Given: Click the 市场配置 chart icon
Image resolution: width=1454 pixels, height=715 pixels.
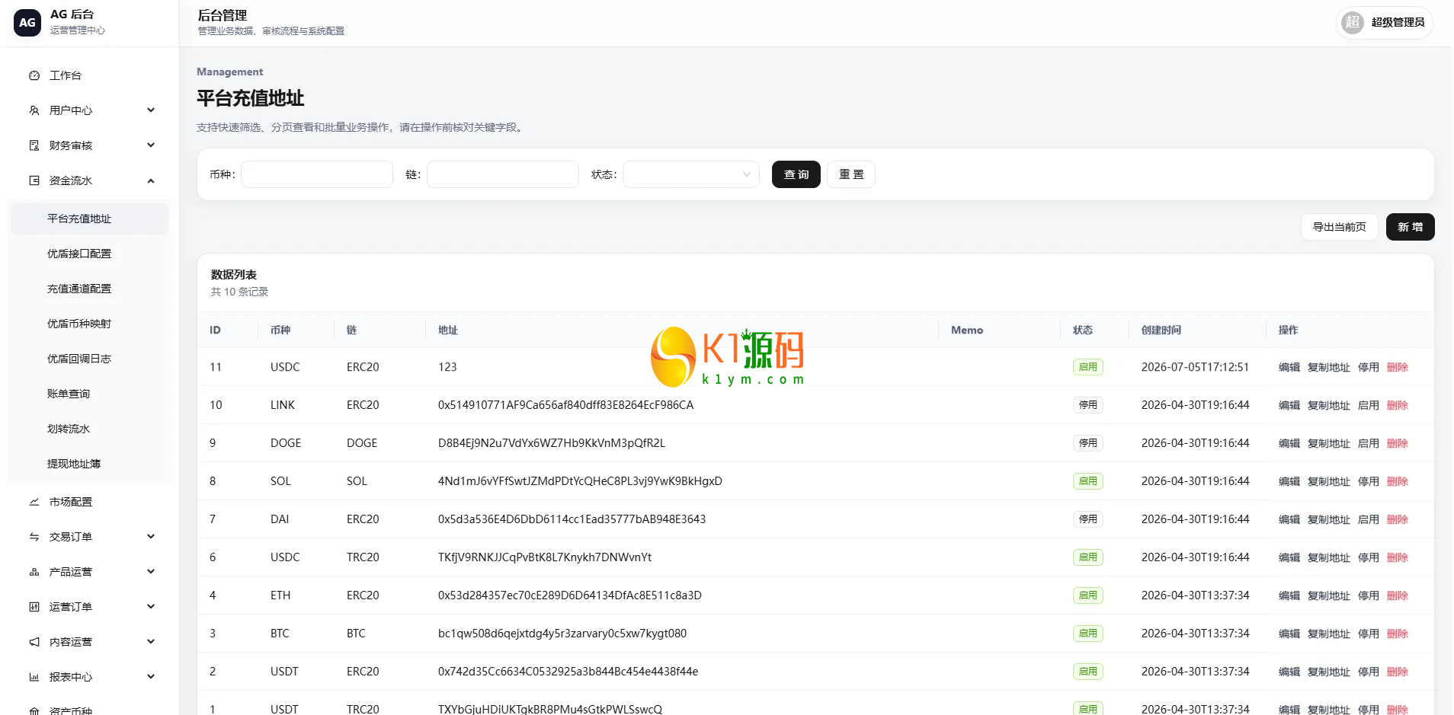Looking at the screenshot, I should coord(34,502).
